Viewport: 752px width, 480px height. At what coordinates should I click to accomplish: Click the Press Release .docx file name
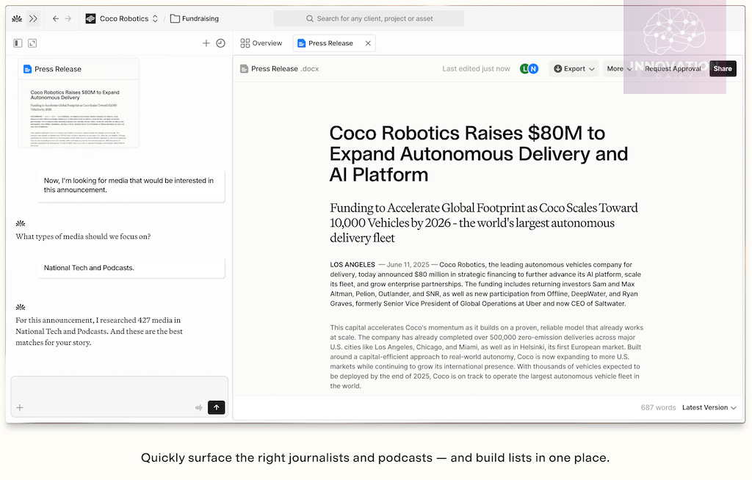[285, 68]
